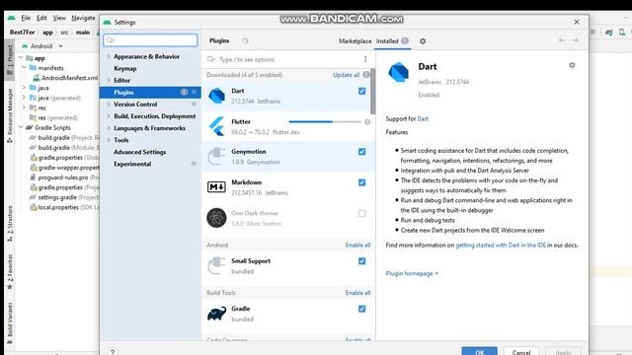
Task: Collapse the Gradle Scripts tree node
Action: (x=21, y=127)
